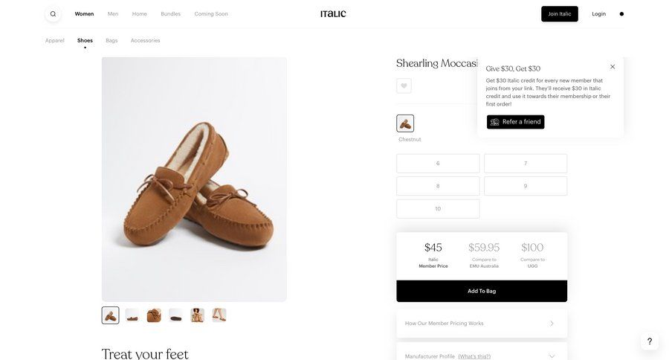Screen dimensions: 669x360
Task: View the model wearing moccasins thumbnail
Action: pos(197,315)
